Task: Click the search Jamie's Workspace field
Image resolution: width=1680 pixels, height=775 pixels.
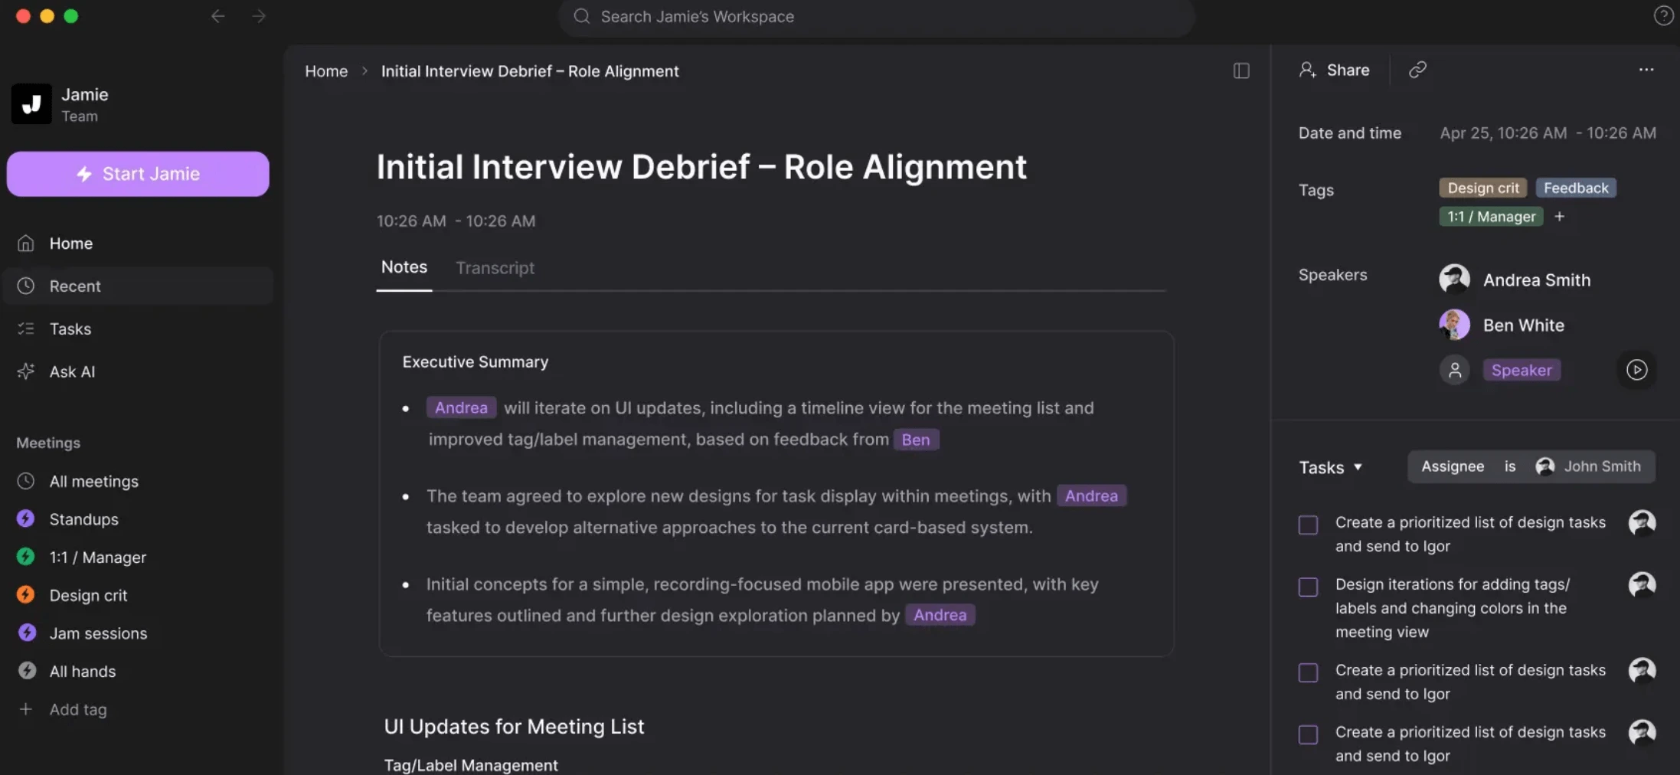Action: [877, 17]
